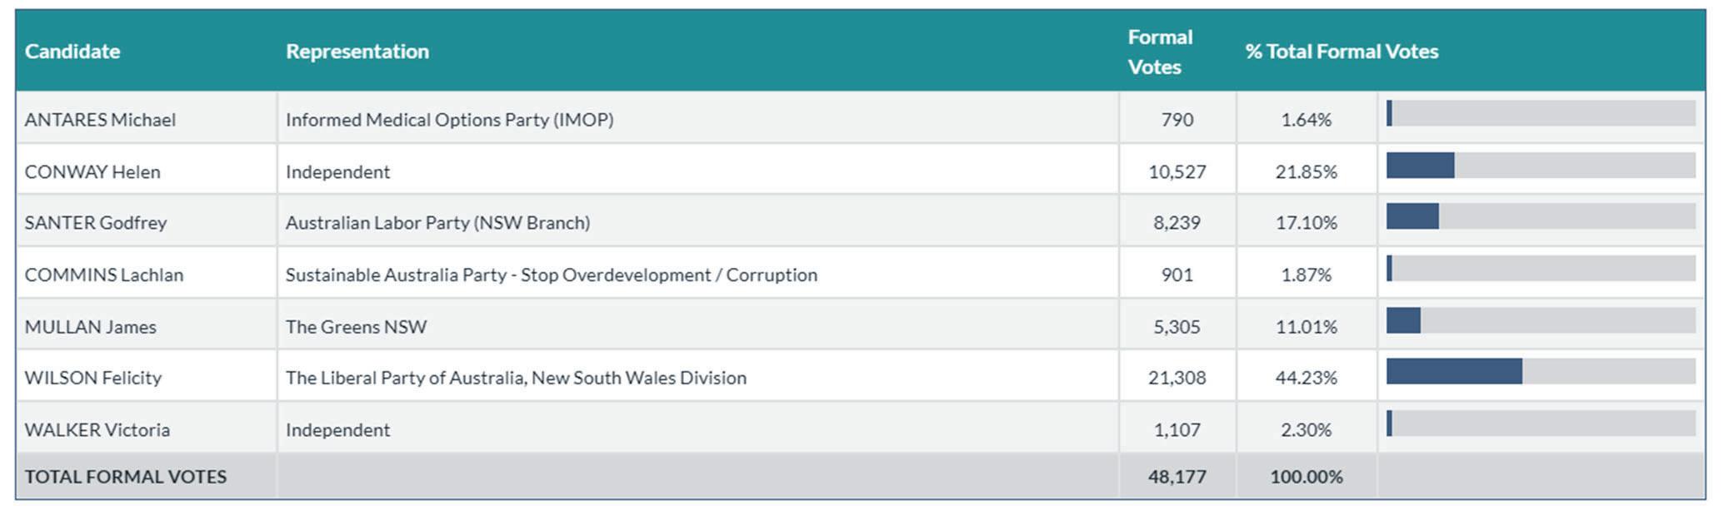Click the % Total Formal Votes header
The height and width of the screenshot is (515, 1734).
(1341, 52)
